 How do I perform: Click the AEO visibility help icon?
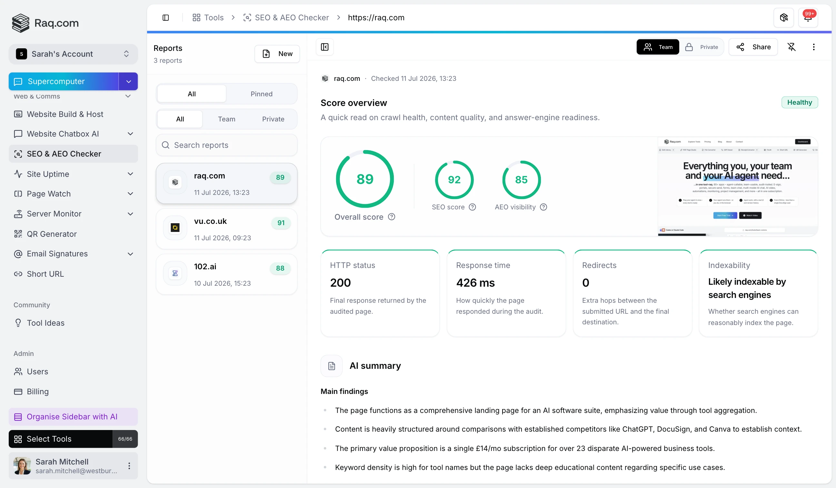pyautogui.click(x=543, y=207)
